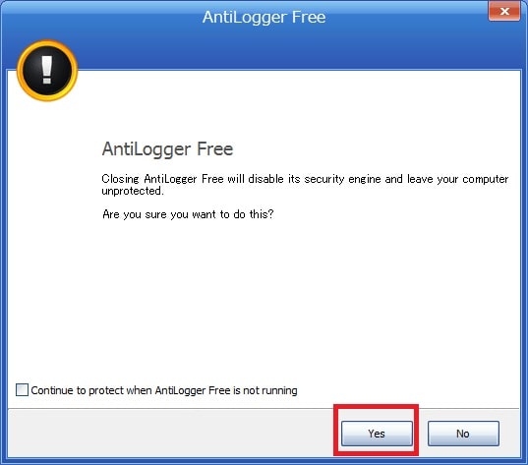This screenshot has width=528, height=465.
Task: Click the 'Continue to protect' checkbox label text
Action: coord(164,390)
